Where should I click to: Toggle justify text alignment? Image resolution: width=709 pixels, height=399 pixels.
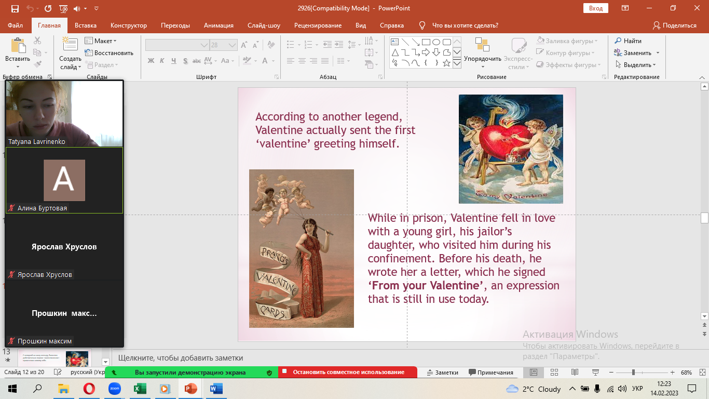point(325,61)
